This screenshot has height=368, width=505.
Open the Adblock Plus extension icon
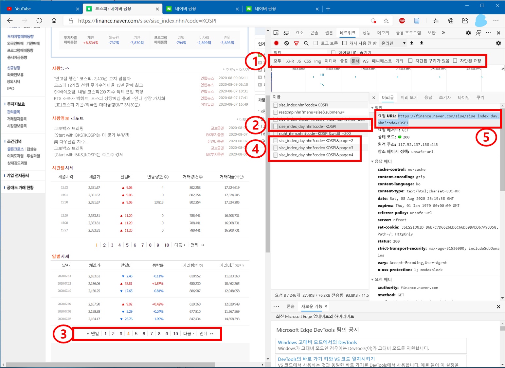pyautogui.click(x=402, y=21)
